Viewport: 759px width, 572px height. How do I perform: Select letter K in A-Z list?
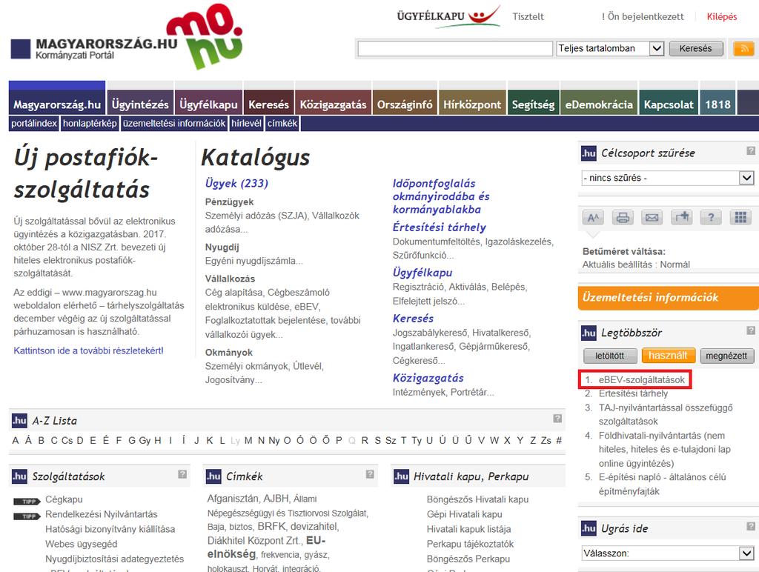[210, 440]
